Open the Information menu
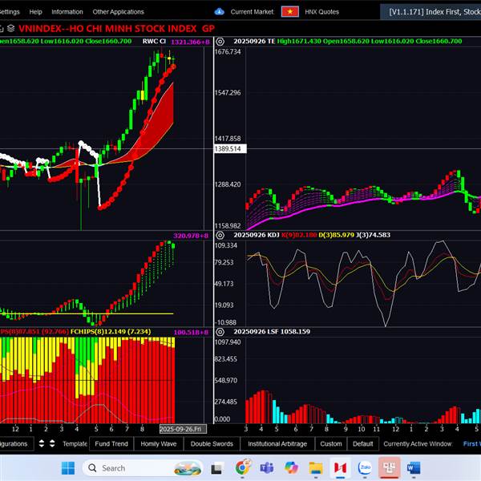Image resolution: width=481 pixels, height=481 pixels. coord(67,12)
